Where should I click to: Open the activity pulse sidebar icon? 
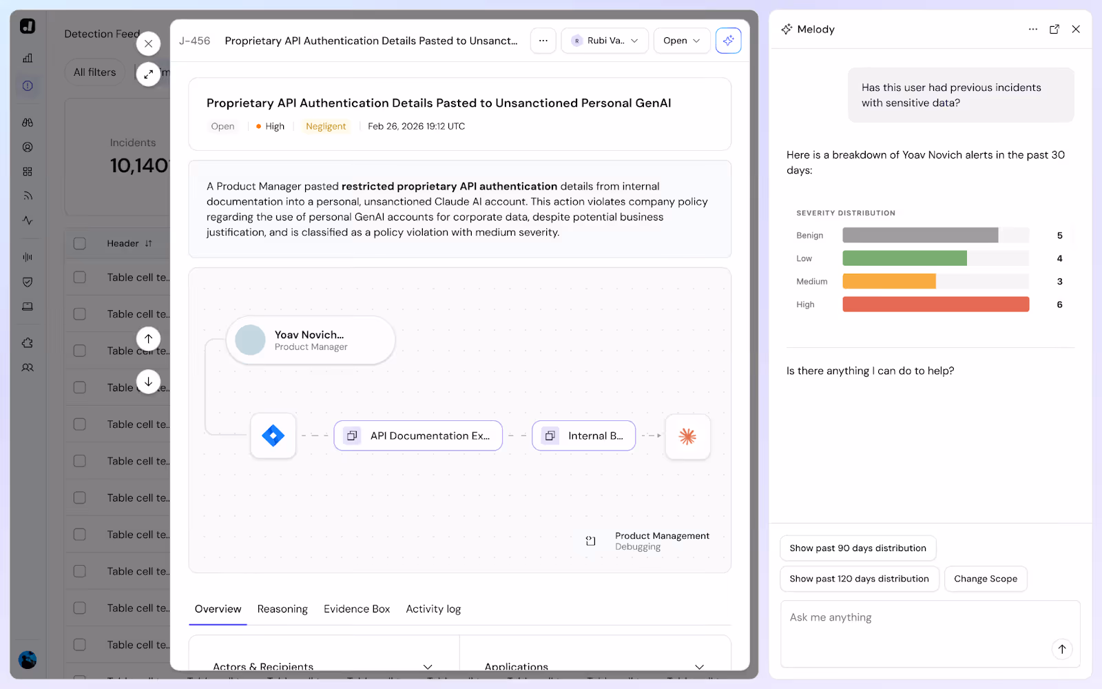(x=28, y=220)
